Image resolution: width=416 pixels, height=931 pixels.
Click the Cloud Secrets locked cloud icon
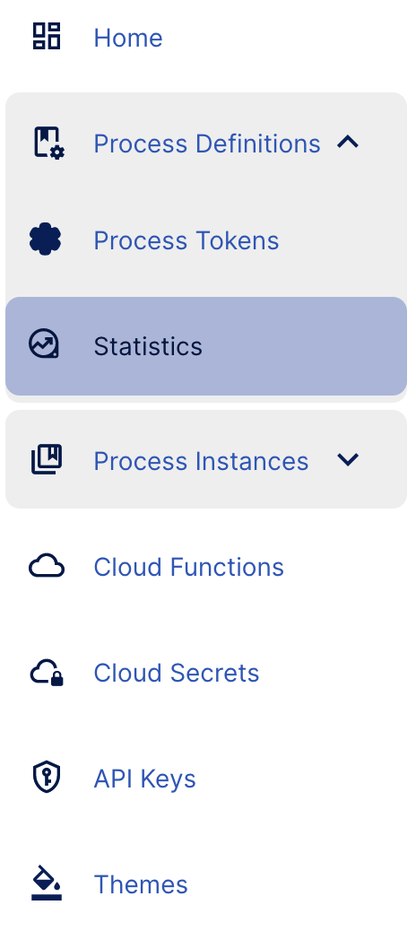pos(47,673)
